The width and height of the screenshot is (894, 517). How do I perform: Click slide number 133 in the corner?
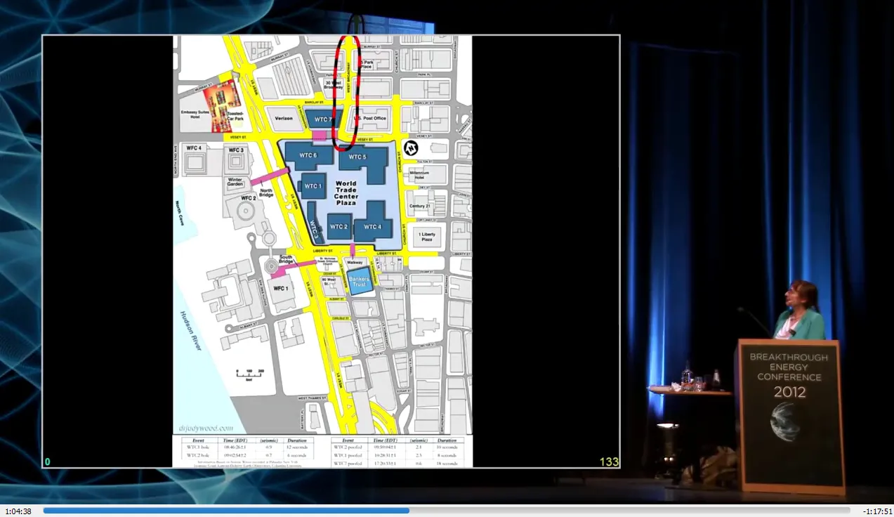609,462
